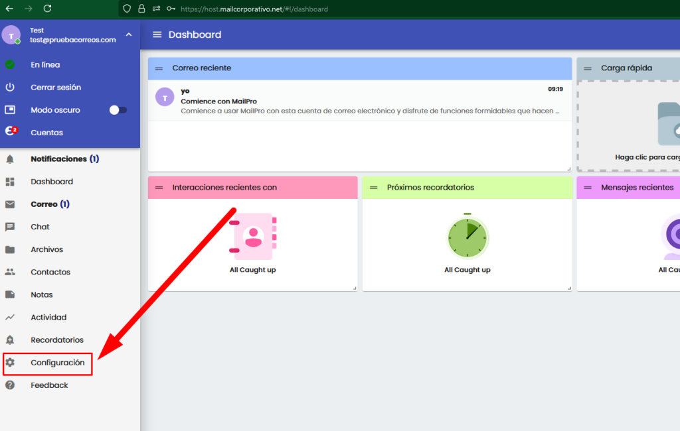This screenshot has height=431, width=680.
Task: Open the Contactos people icon
Action: pos(10,272)
